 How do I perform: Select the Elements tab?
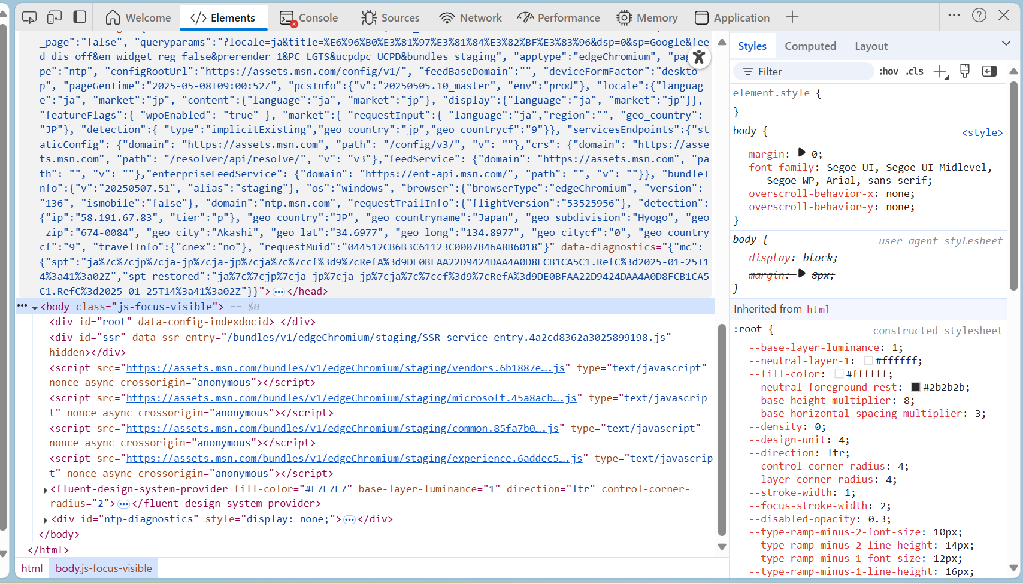223,18
